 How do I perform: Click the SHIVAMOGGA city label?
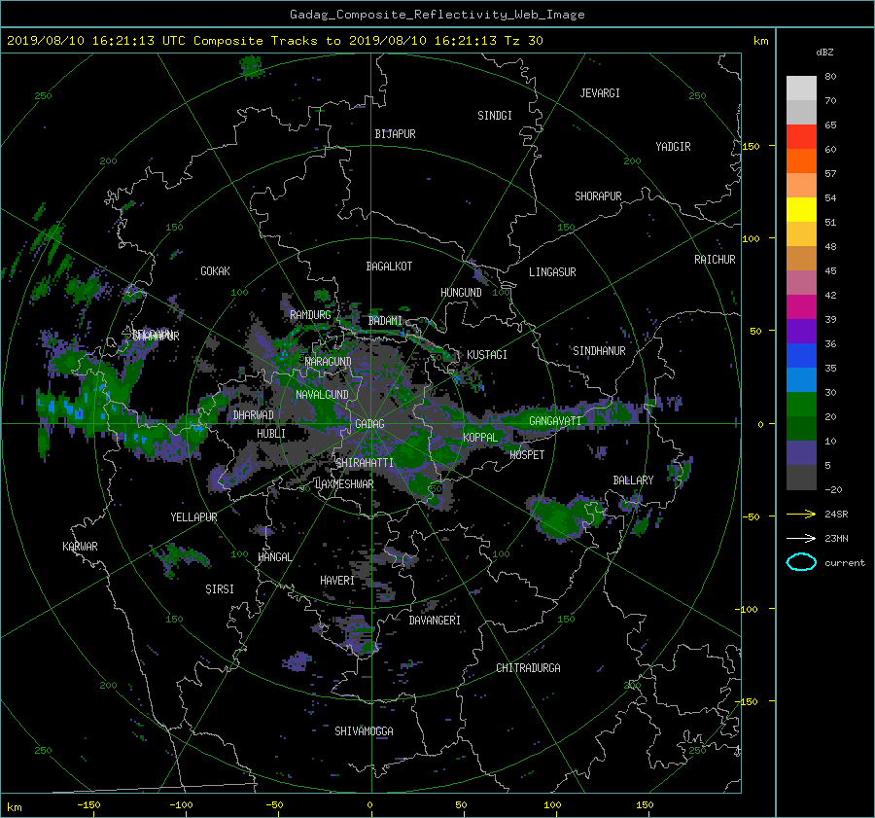[x=364, y=731]
